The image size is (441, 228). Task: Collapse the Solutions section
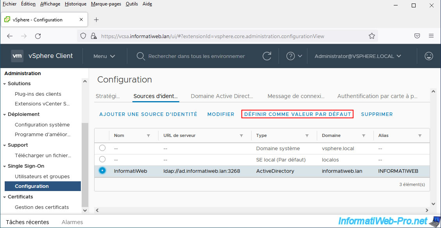coord(5,84)
